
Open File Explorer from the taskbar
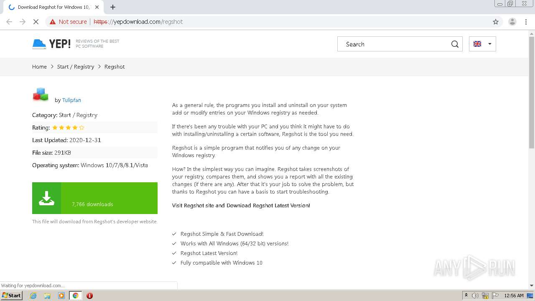point(47,296)
